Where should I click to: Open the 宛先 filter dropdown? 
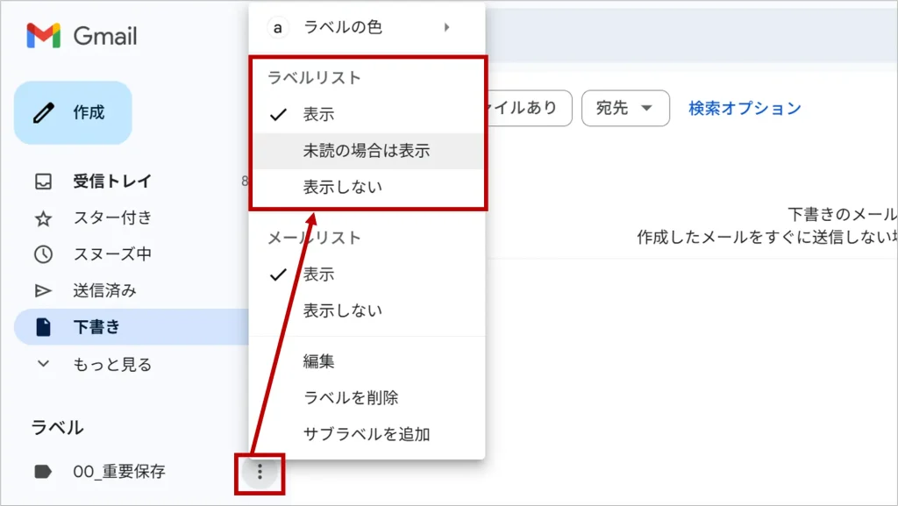click(625, 108)
